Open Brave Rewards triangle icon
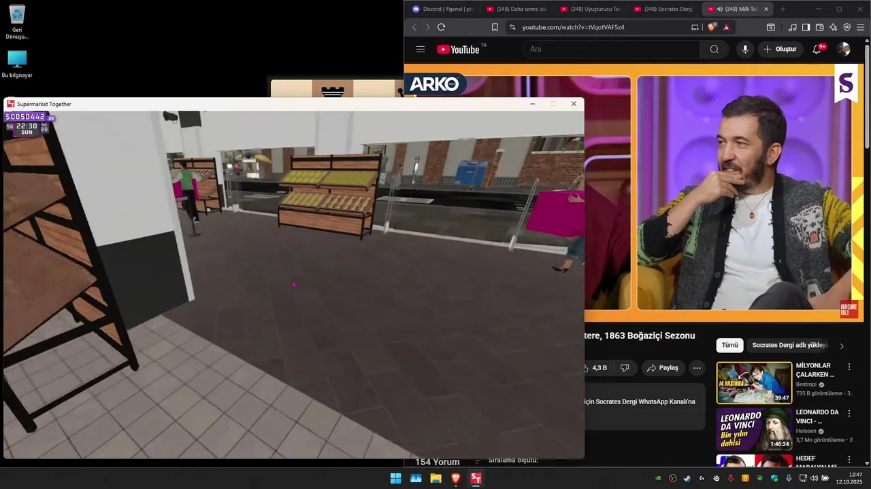Image resolution: width=871 pixels, height=489 pixels. [726, 27]
